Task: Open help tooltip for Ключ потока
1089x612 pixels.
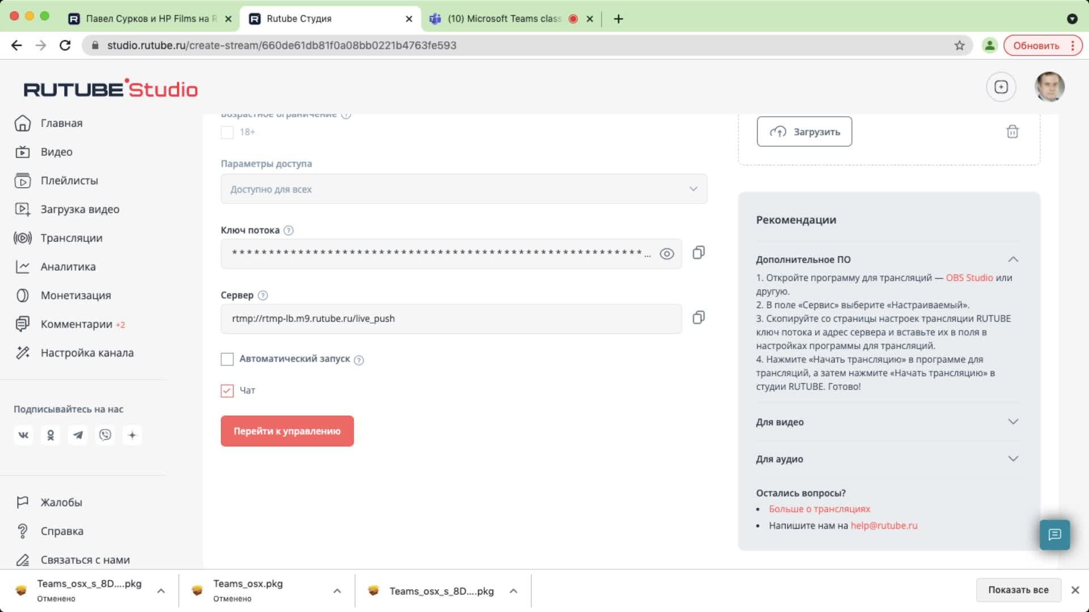Action: pyautogui.click(x=288, y=231)
